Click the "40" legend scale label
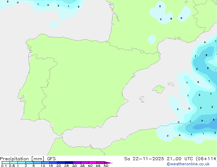217x167 pixels. point(90,166)
